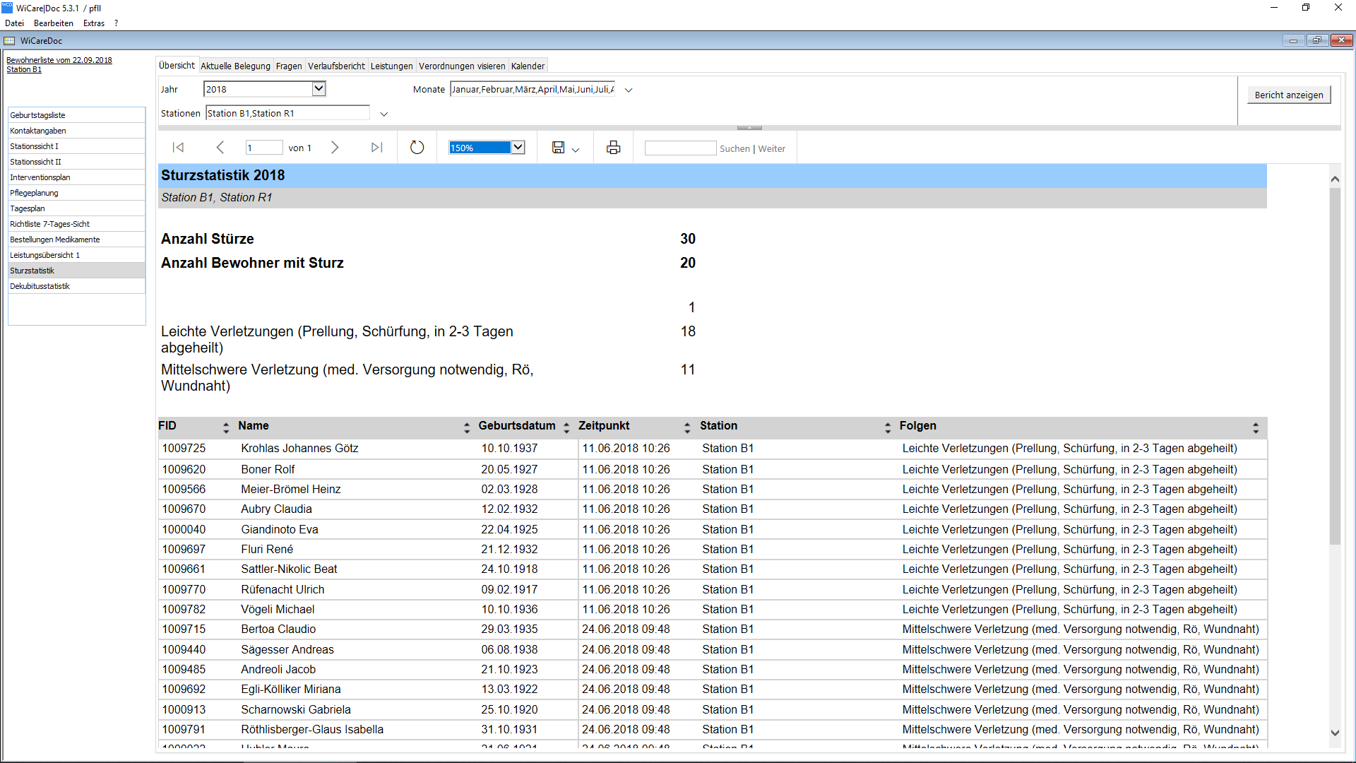This screenshot has height=763, width=1356.
Task: Expand the Stationen selection chevron
Action: [384, 114]
